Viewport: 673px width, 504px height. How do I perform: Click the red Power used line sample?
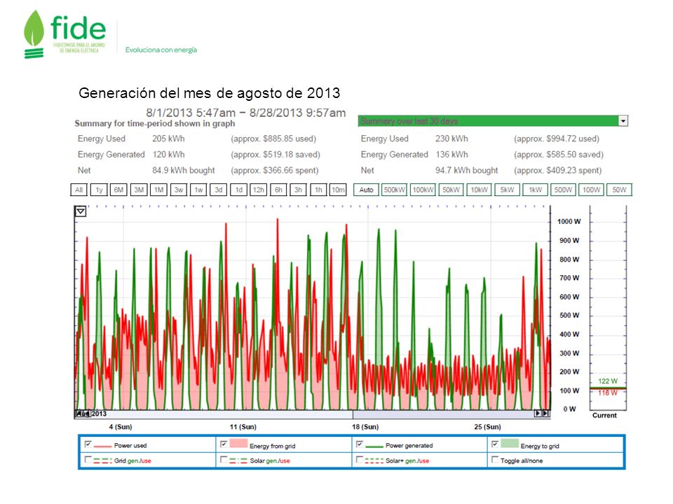click(x=102, y=447)
